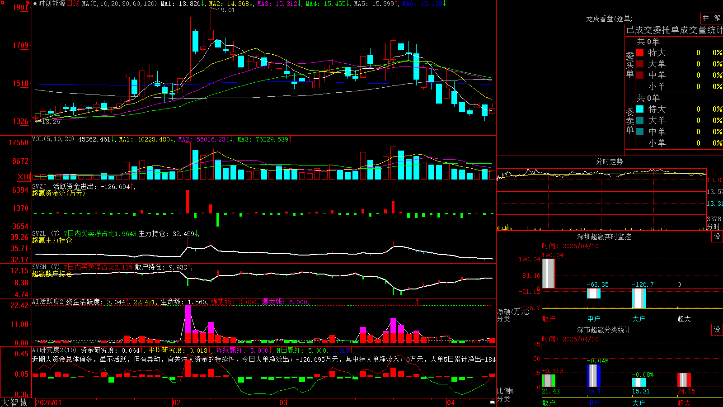Click the 超赢主力持仓 yellow label
This screenshot has width=723, height=407.
[52, 240]
